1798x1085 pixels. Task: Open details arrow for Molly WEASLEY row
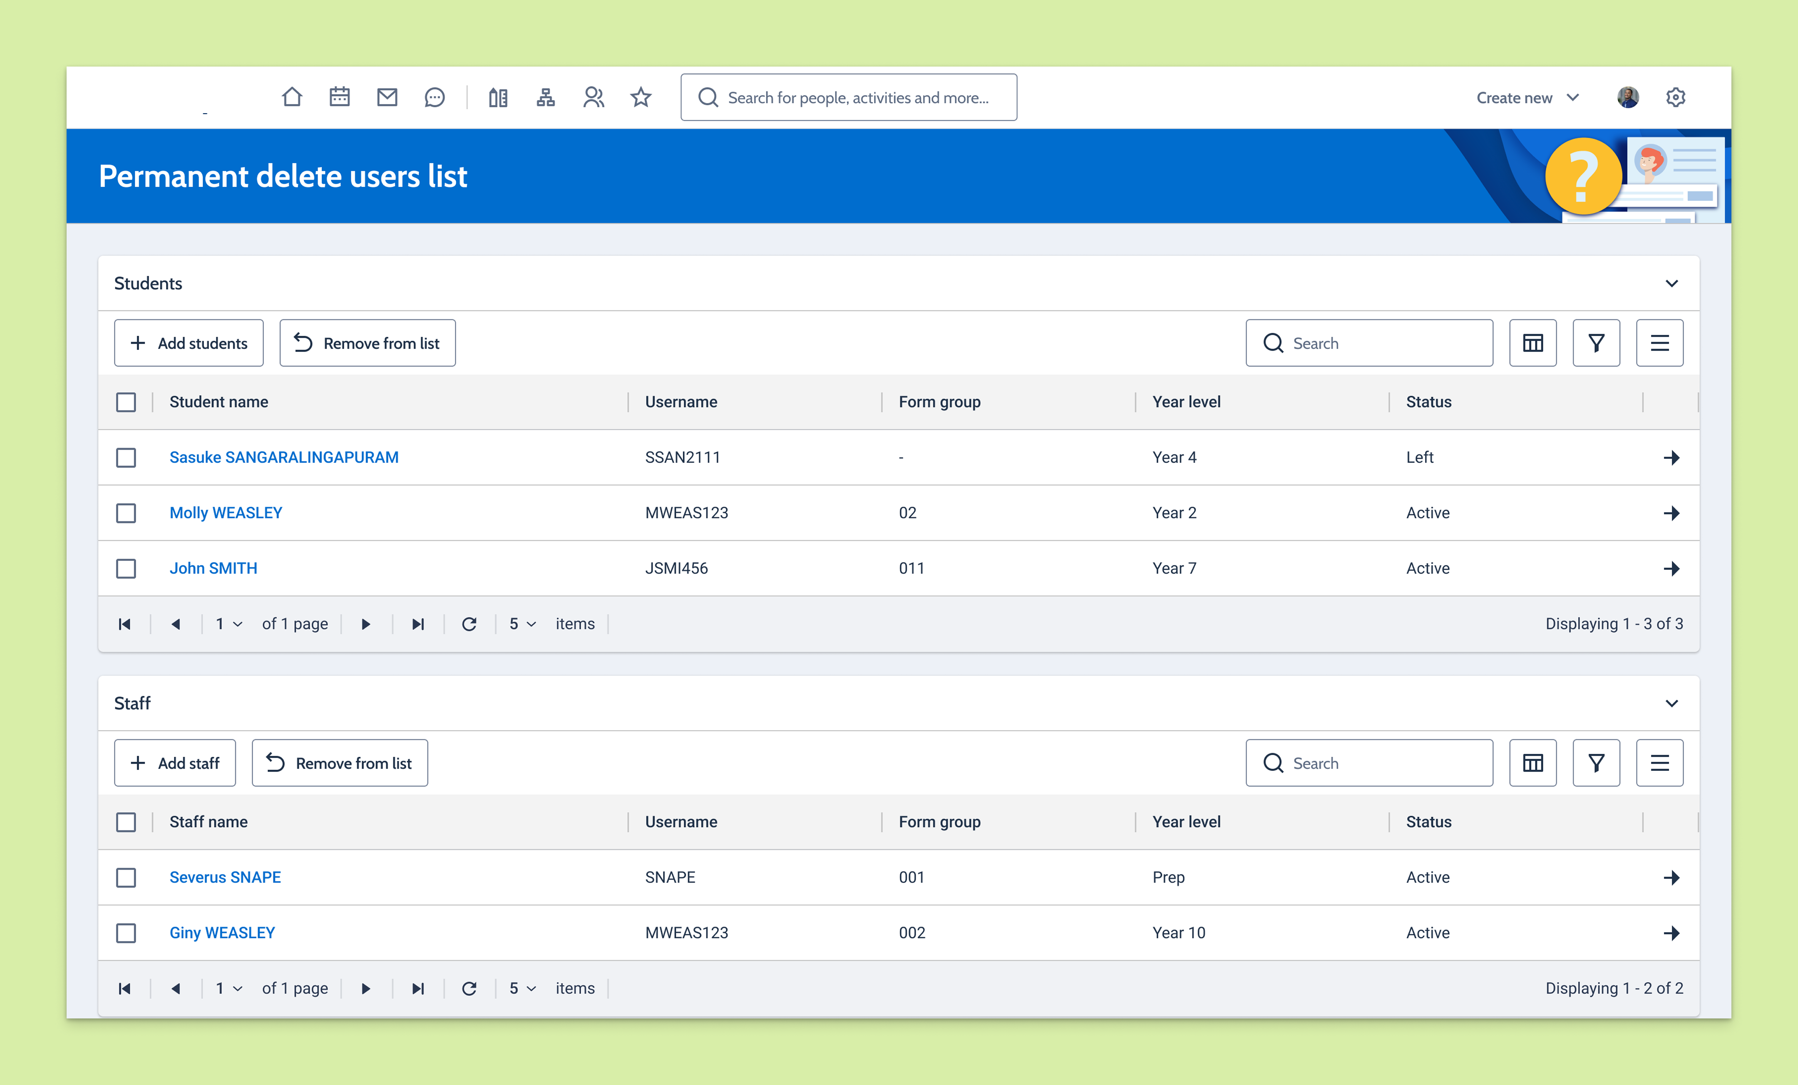[1671, 513]
